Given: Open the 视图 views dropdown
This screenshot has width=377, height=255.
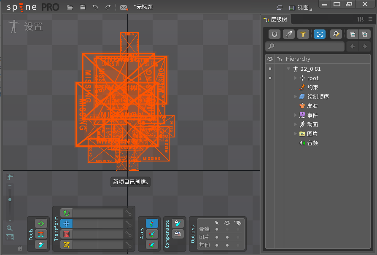Looking at the screenshot, I should coord(300,8).
